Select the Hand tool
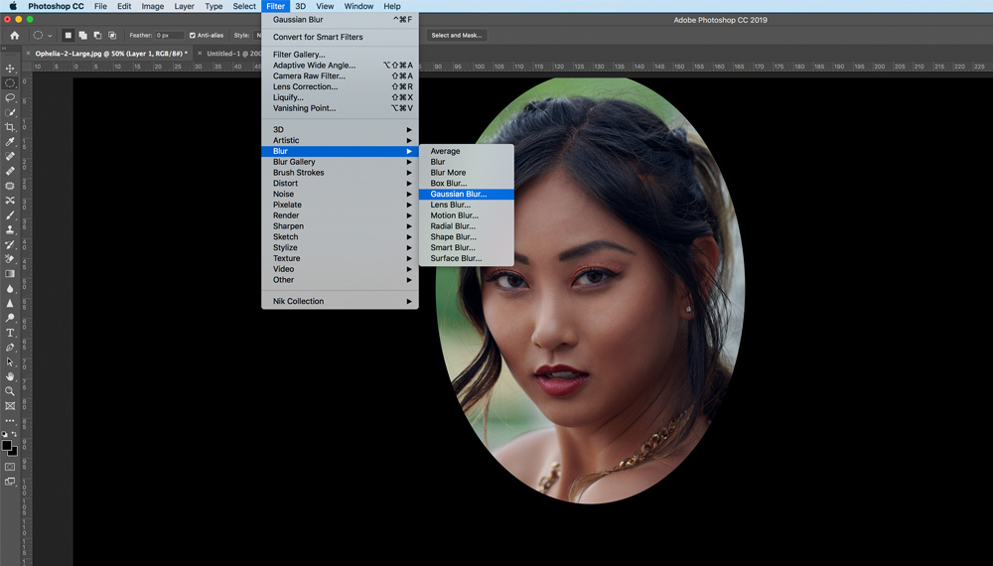993x566 pixels. tap(10, 376)
